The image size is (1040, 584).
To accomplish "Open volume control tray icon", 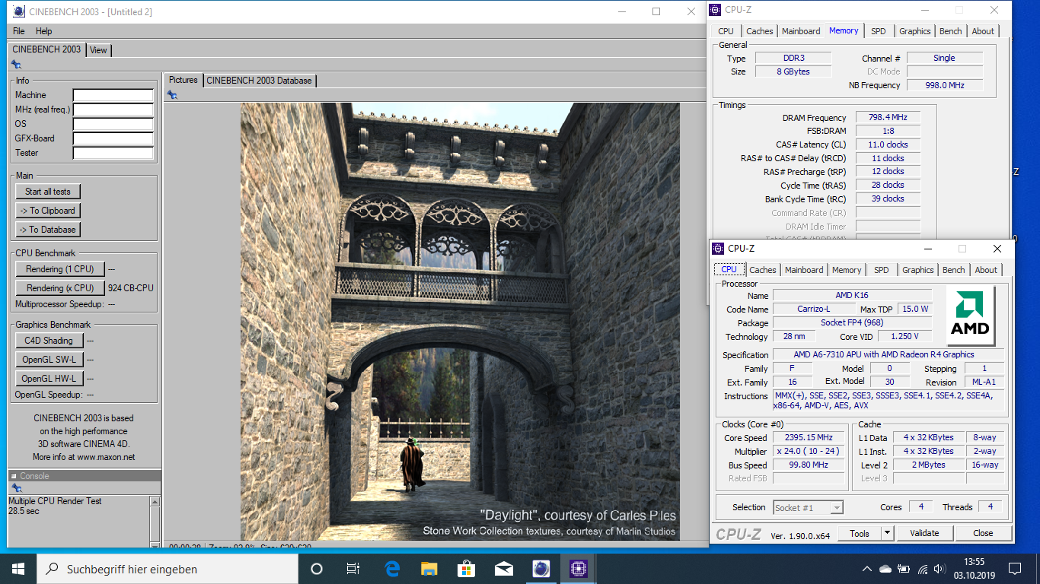I will (x=941, y=569).
